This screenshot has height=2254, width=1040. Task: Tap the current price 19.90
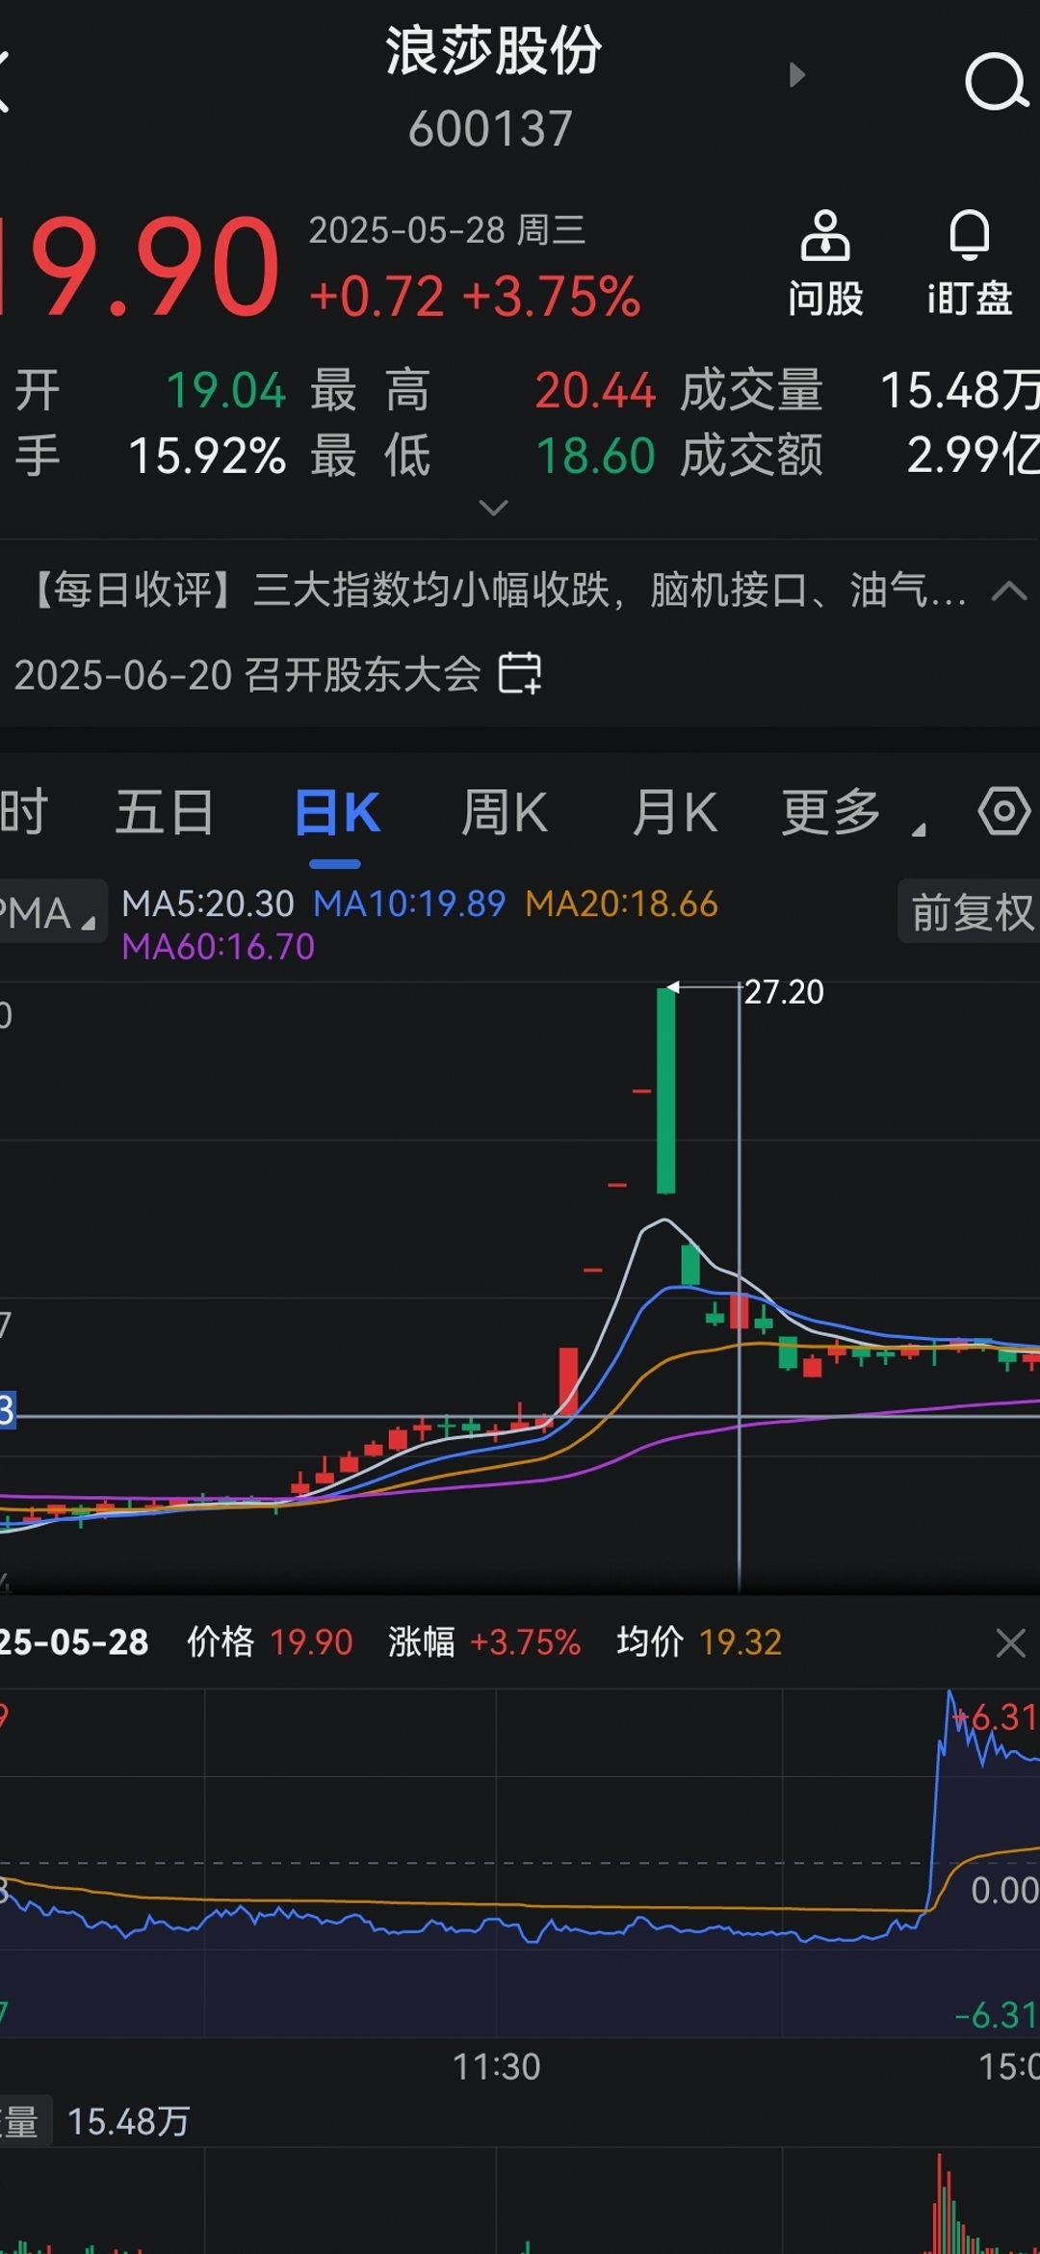tap(141, 267)
